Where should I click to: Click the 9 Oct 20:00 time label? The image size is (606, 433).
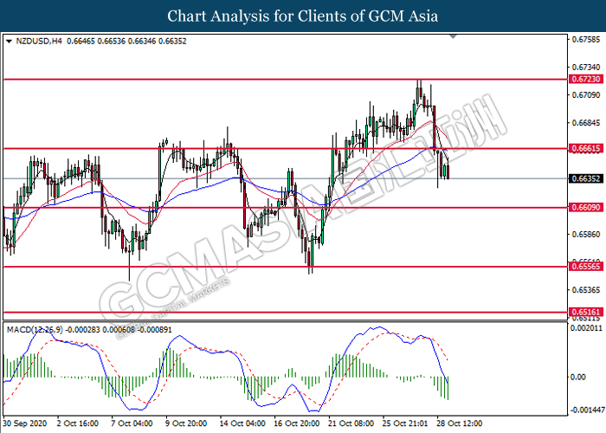click(x=186, y=423)
